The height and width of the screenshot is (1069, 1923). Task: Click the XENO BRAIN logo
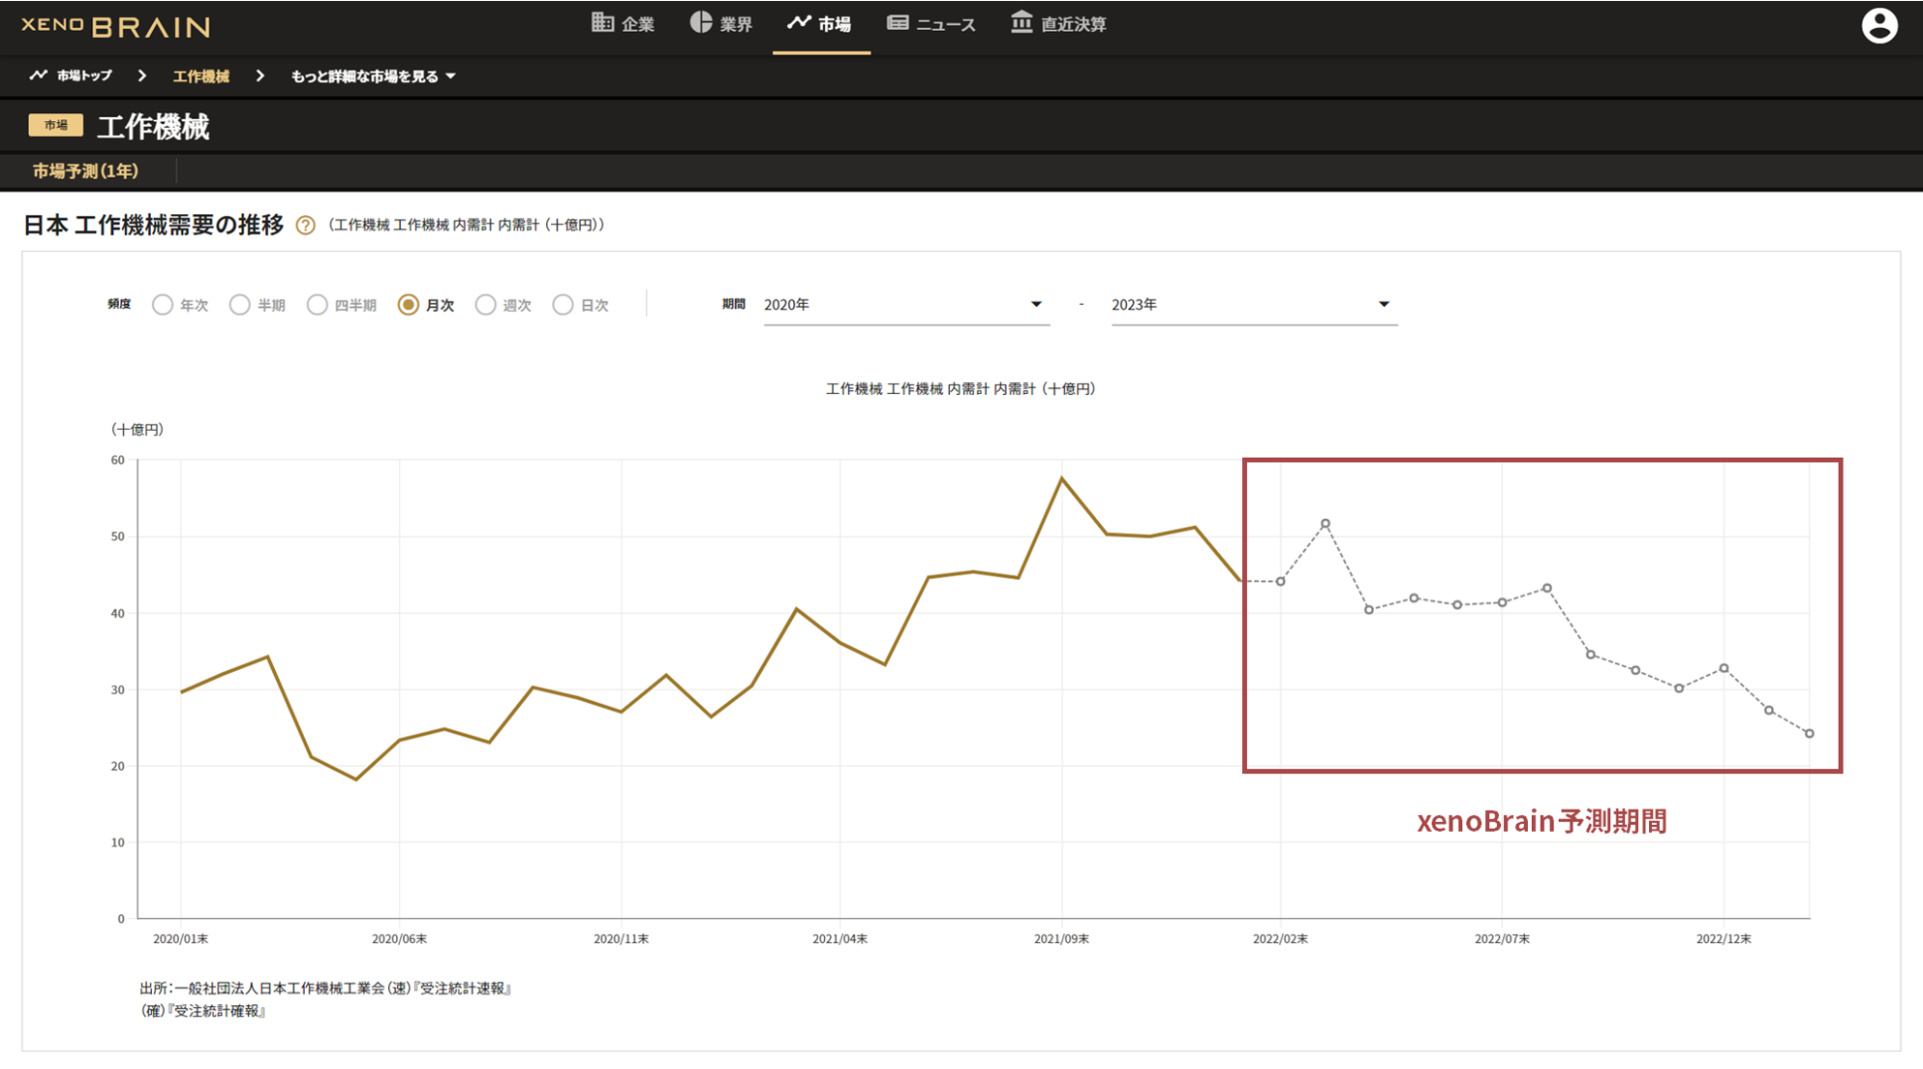[115, 26]
